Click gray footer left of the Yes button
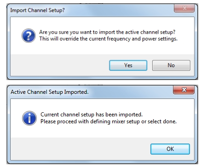Screen dimensions: 201x167 60,65
